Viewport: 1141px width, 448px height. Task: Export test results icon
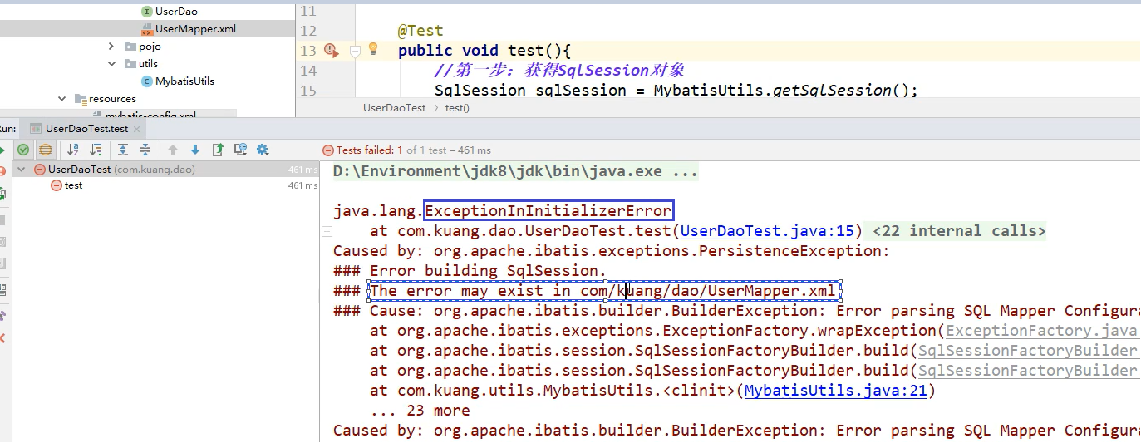(x=218, y=150)
